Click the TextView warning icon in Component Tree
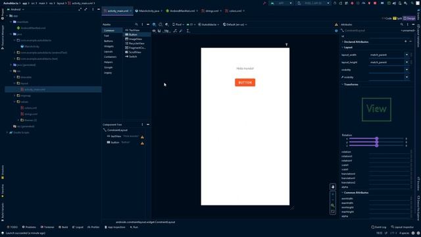The image size is (421, 237). [x=142, y=137]
